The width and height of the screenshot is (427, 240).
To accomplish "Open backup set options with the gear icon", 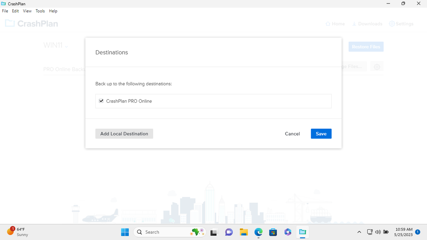I will [376, 66].
